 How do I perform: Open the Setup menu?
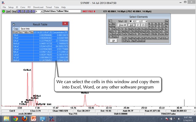11,7
